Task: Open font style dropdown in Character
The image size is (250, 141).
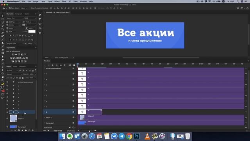Action: tap(30, 18)
